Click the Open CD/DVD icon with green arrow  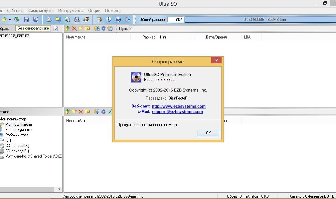(x=17, y=20)
